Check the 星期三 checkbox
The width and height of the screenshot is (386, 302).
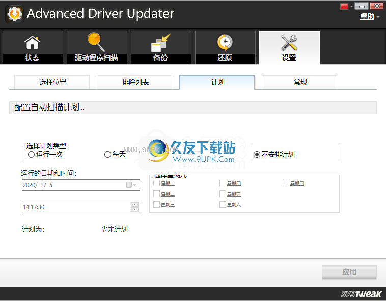pos(156,205)
